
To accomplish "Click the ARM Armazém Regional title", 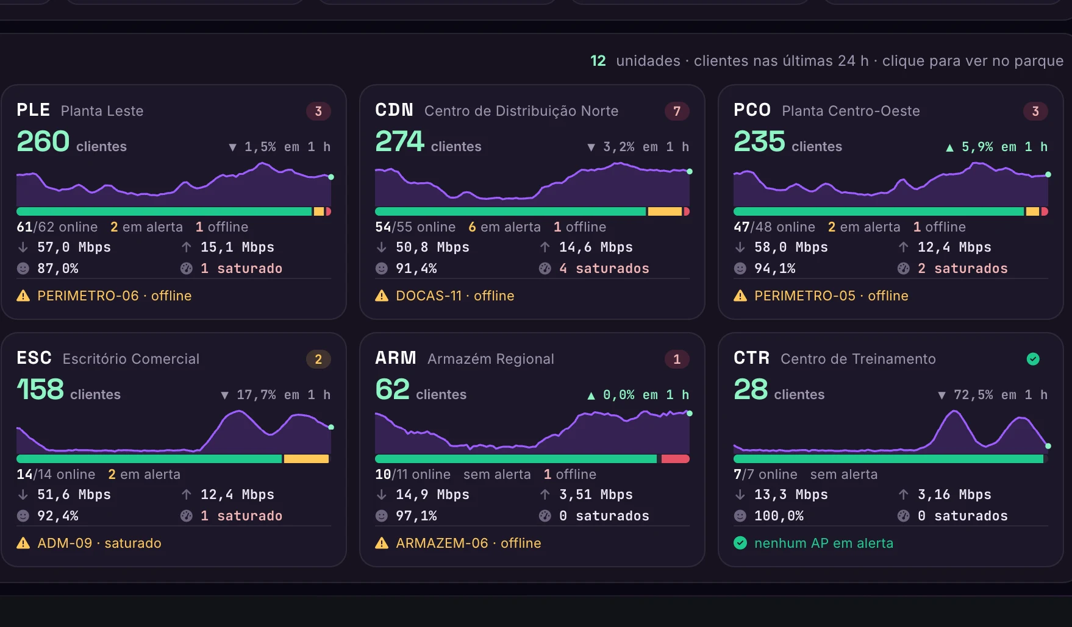I will 465,358.
